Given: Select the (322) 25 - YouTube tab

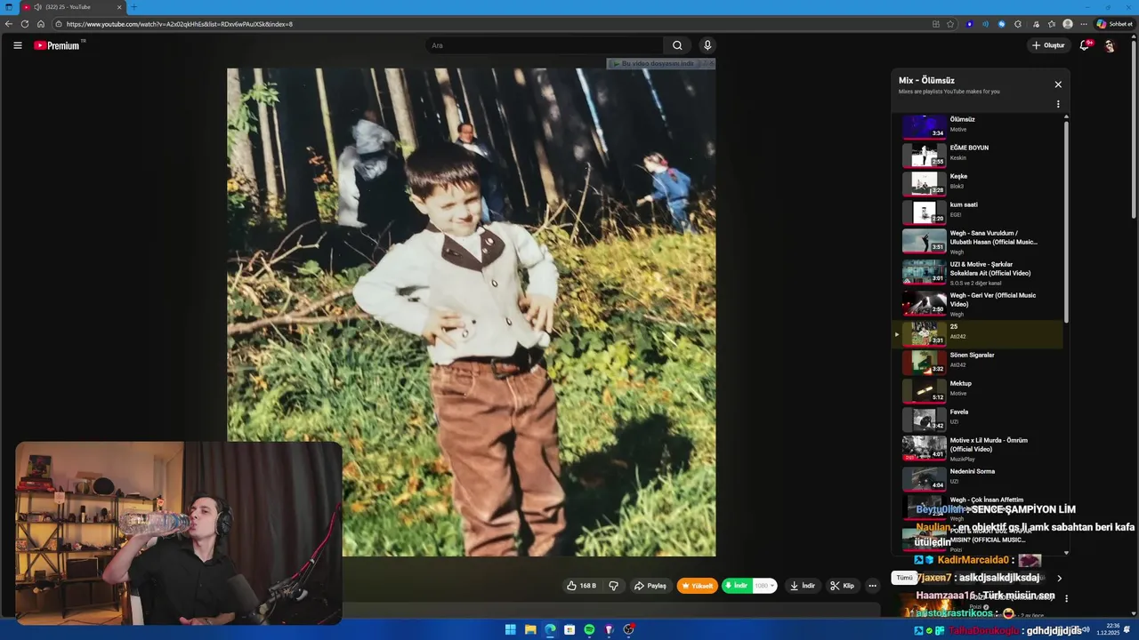Looking at the screenshot, I should [x=73, y=7].
